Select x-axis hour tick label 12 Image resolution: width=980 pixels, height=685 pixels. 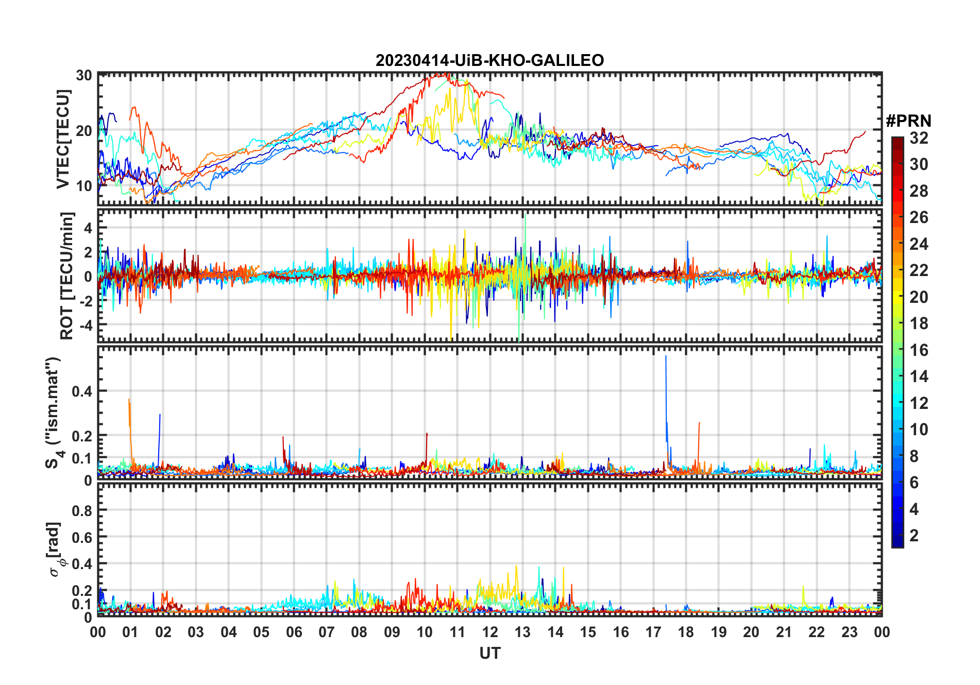[490, 632]
